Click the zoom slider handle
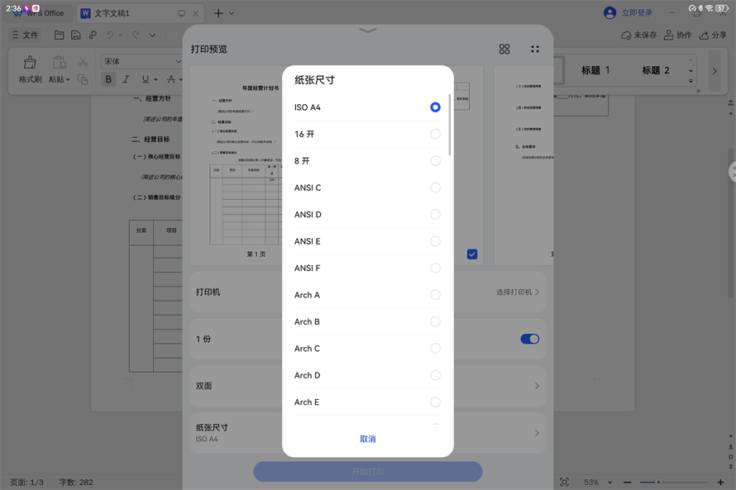The width and height of the screenshot is (736, 490). (658, 482)
